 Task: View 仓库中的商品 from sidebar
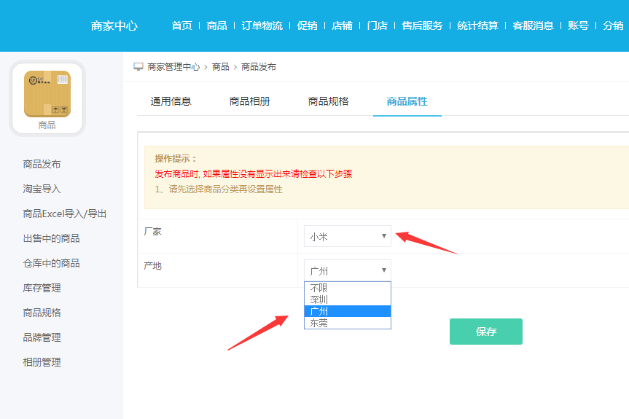click(x=51, y=263)
